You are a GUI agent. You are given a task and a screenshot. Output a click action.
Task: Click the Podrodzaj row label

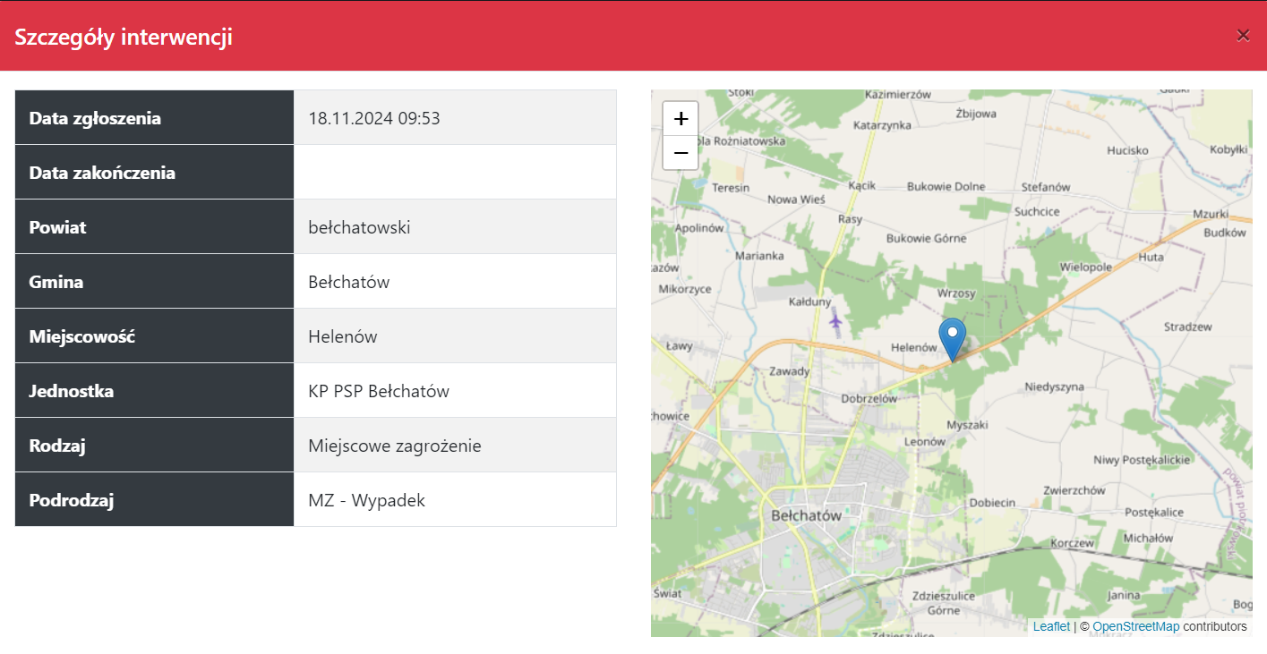tap(72, 500)
